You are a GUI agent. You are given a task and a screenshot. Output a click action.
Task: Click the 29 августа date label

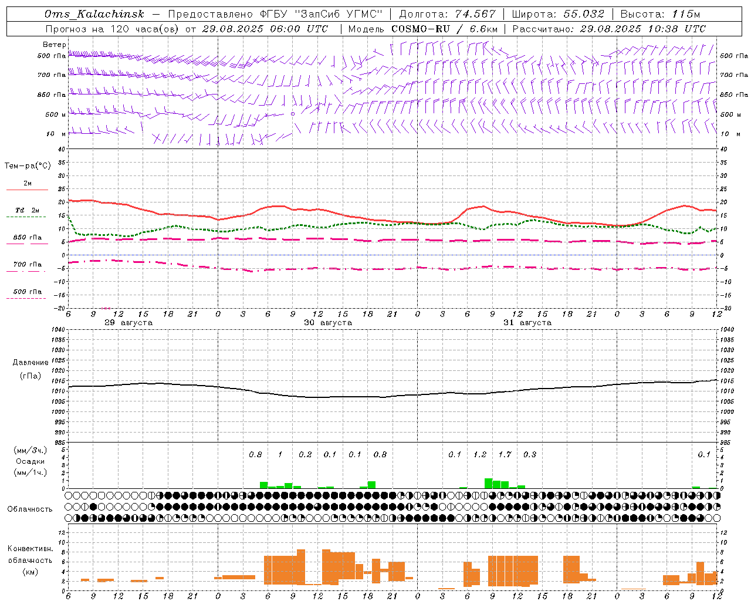click(x=128, y=323)
